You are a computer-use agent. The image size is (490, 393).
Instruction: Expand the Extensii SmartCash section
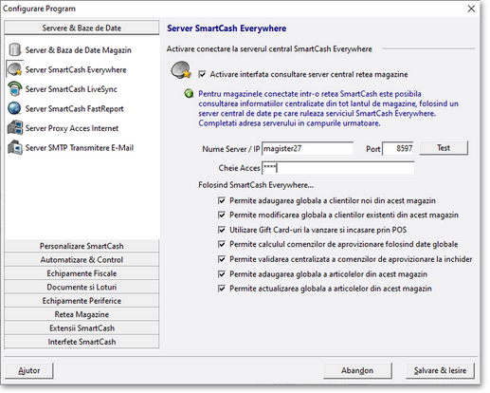(x=82, y=328)
